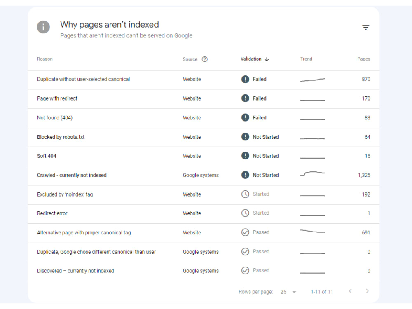Click Not Started icon in Blocked by robots.txt row
Screen dimensions: 412x309
pos(245,137)
